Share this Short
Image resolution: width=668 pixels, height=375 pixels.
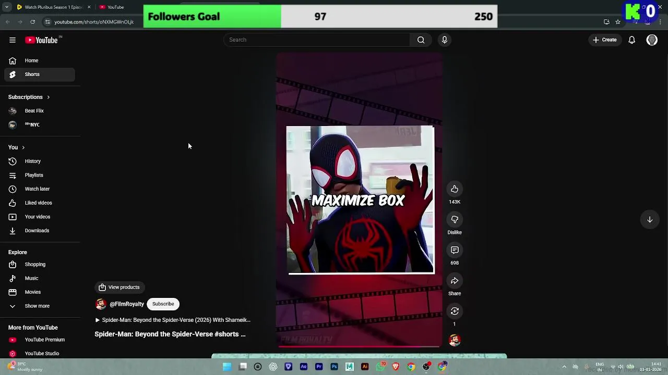[455, 281]
